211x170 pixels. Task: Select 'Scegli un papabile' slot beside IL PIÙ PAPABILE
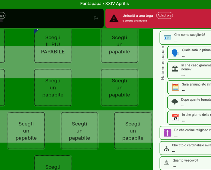[120, 45]
